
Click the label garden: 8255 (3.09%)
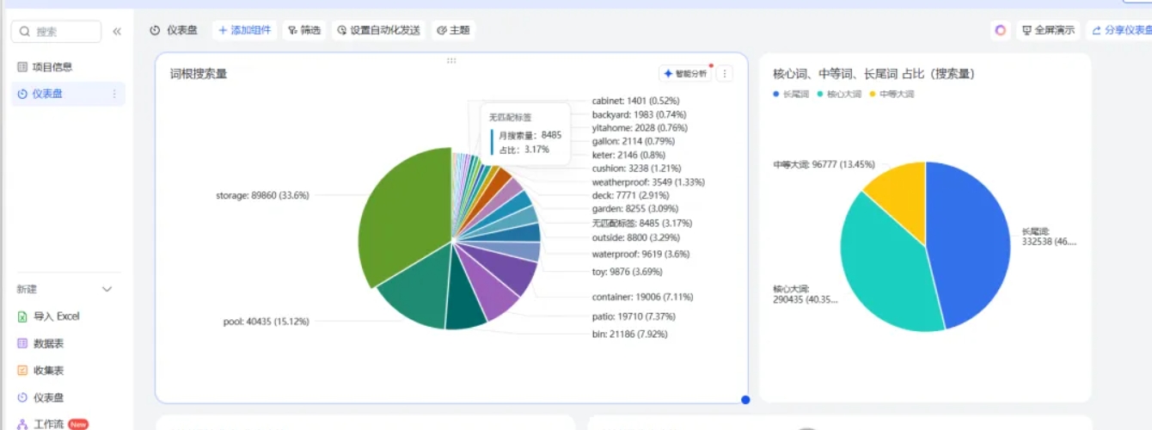635,209
